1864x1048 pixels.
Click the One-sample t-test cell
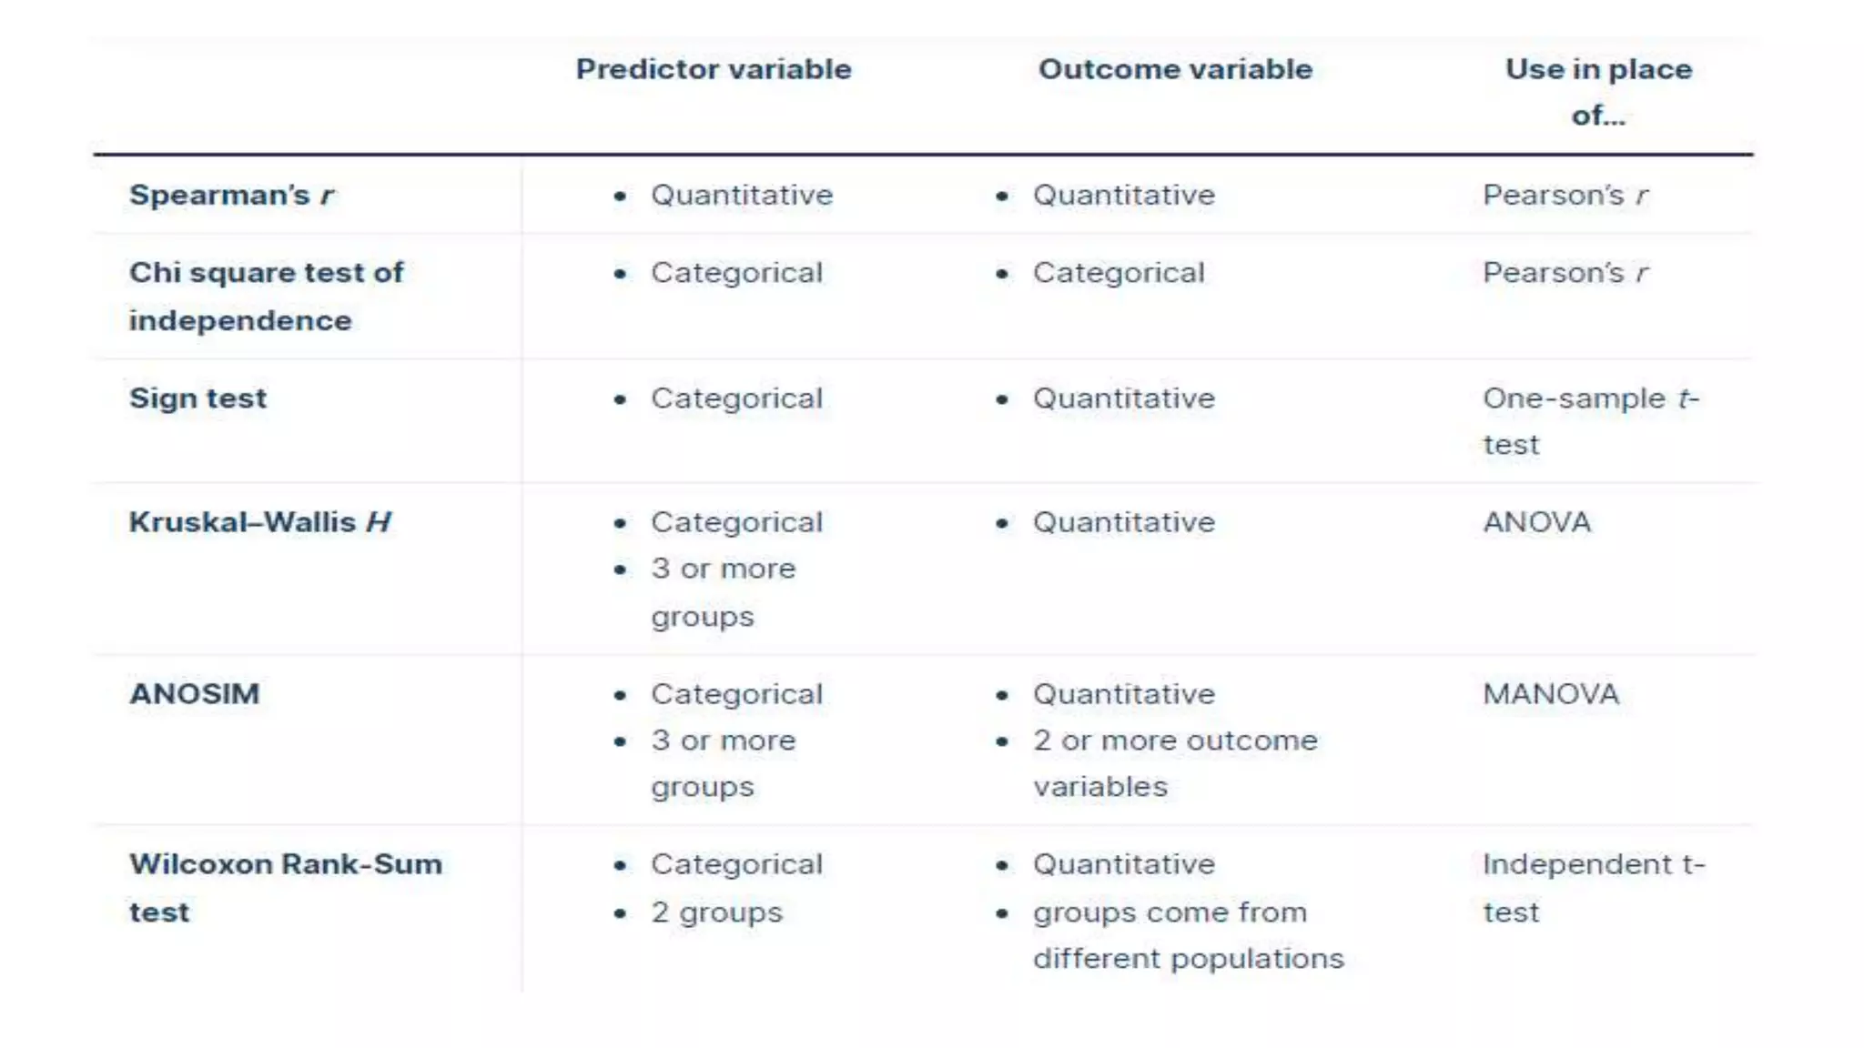1590,421
